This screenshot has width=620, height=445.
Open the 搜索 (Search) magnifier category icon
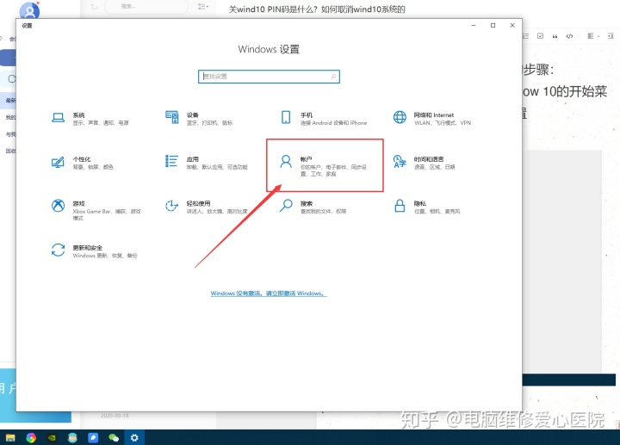[x=286, y=206]
